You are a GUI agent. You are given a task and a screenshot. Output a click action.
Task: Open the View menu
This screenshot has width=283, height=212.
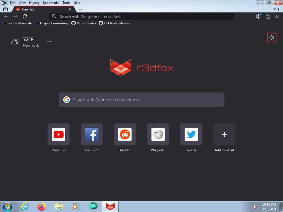[22, 3]
